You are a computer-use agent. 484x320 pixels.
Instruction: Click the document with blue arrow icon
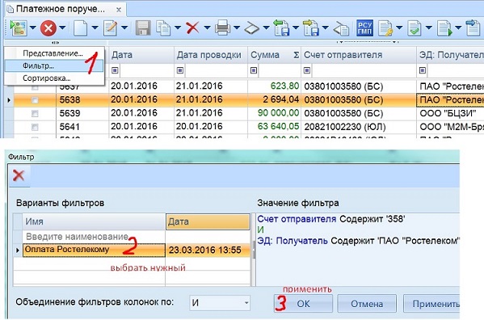click(x=473, y=28)
